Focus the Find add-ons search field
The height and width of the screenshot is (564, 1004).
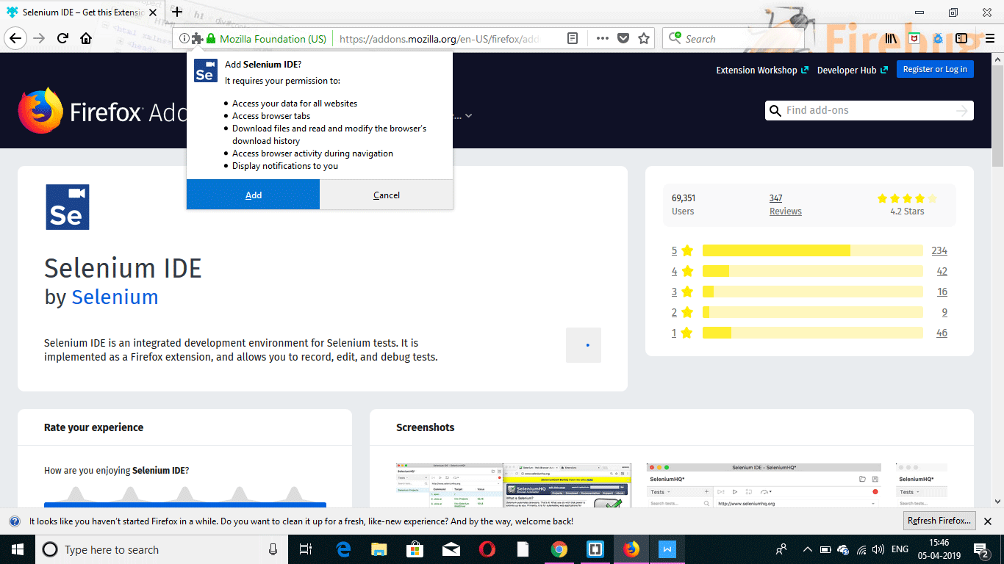869,111
